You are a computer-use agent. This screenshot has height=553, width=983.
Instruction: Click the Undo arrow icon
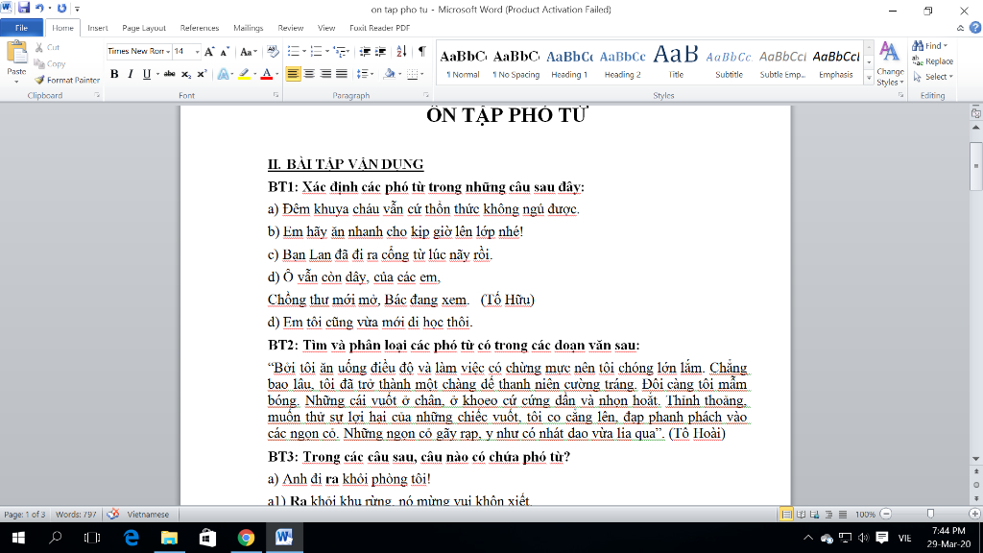pos(39,8)
